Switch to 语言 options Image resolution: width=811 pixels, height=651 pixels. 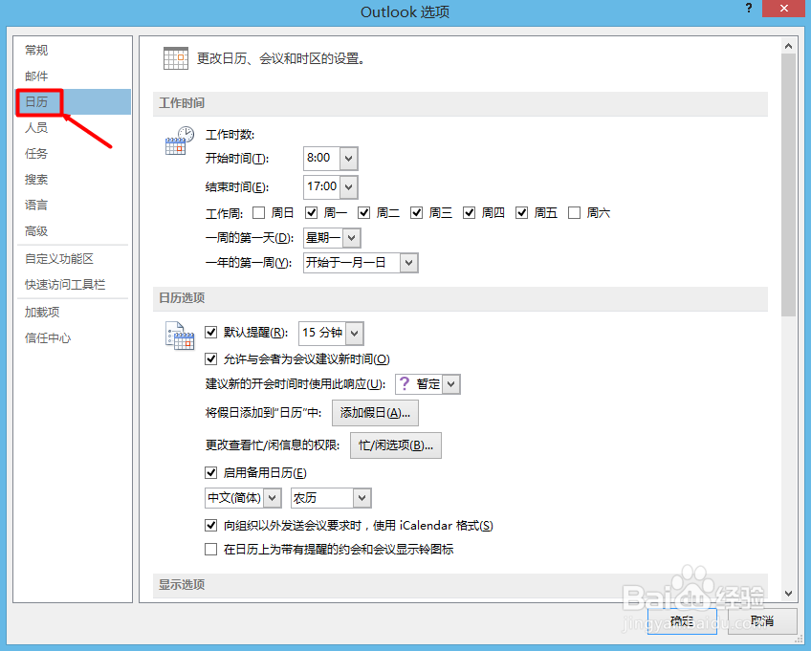pos(72,206)
